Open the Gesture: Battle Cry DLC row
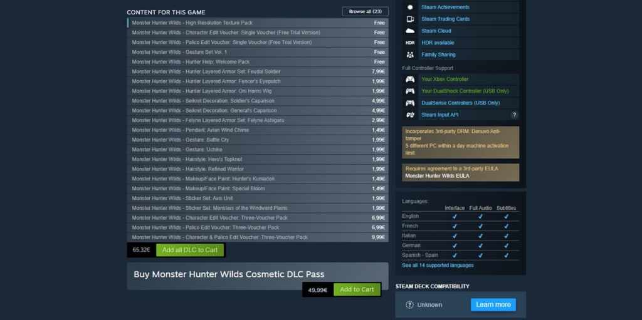Image resolution: width=642 pixels, height=320 pixels. [x=180, y=140]
